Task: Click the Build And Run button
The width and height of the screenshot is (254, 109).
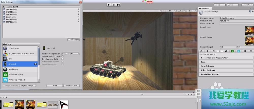Action: click(71, 86)
